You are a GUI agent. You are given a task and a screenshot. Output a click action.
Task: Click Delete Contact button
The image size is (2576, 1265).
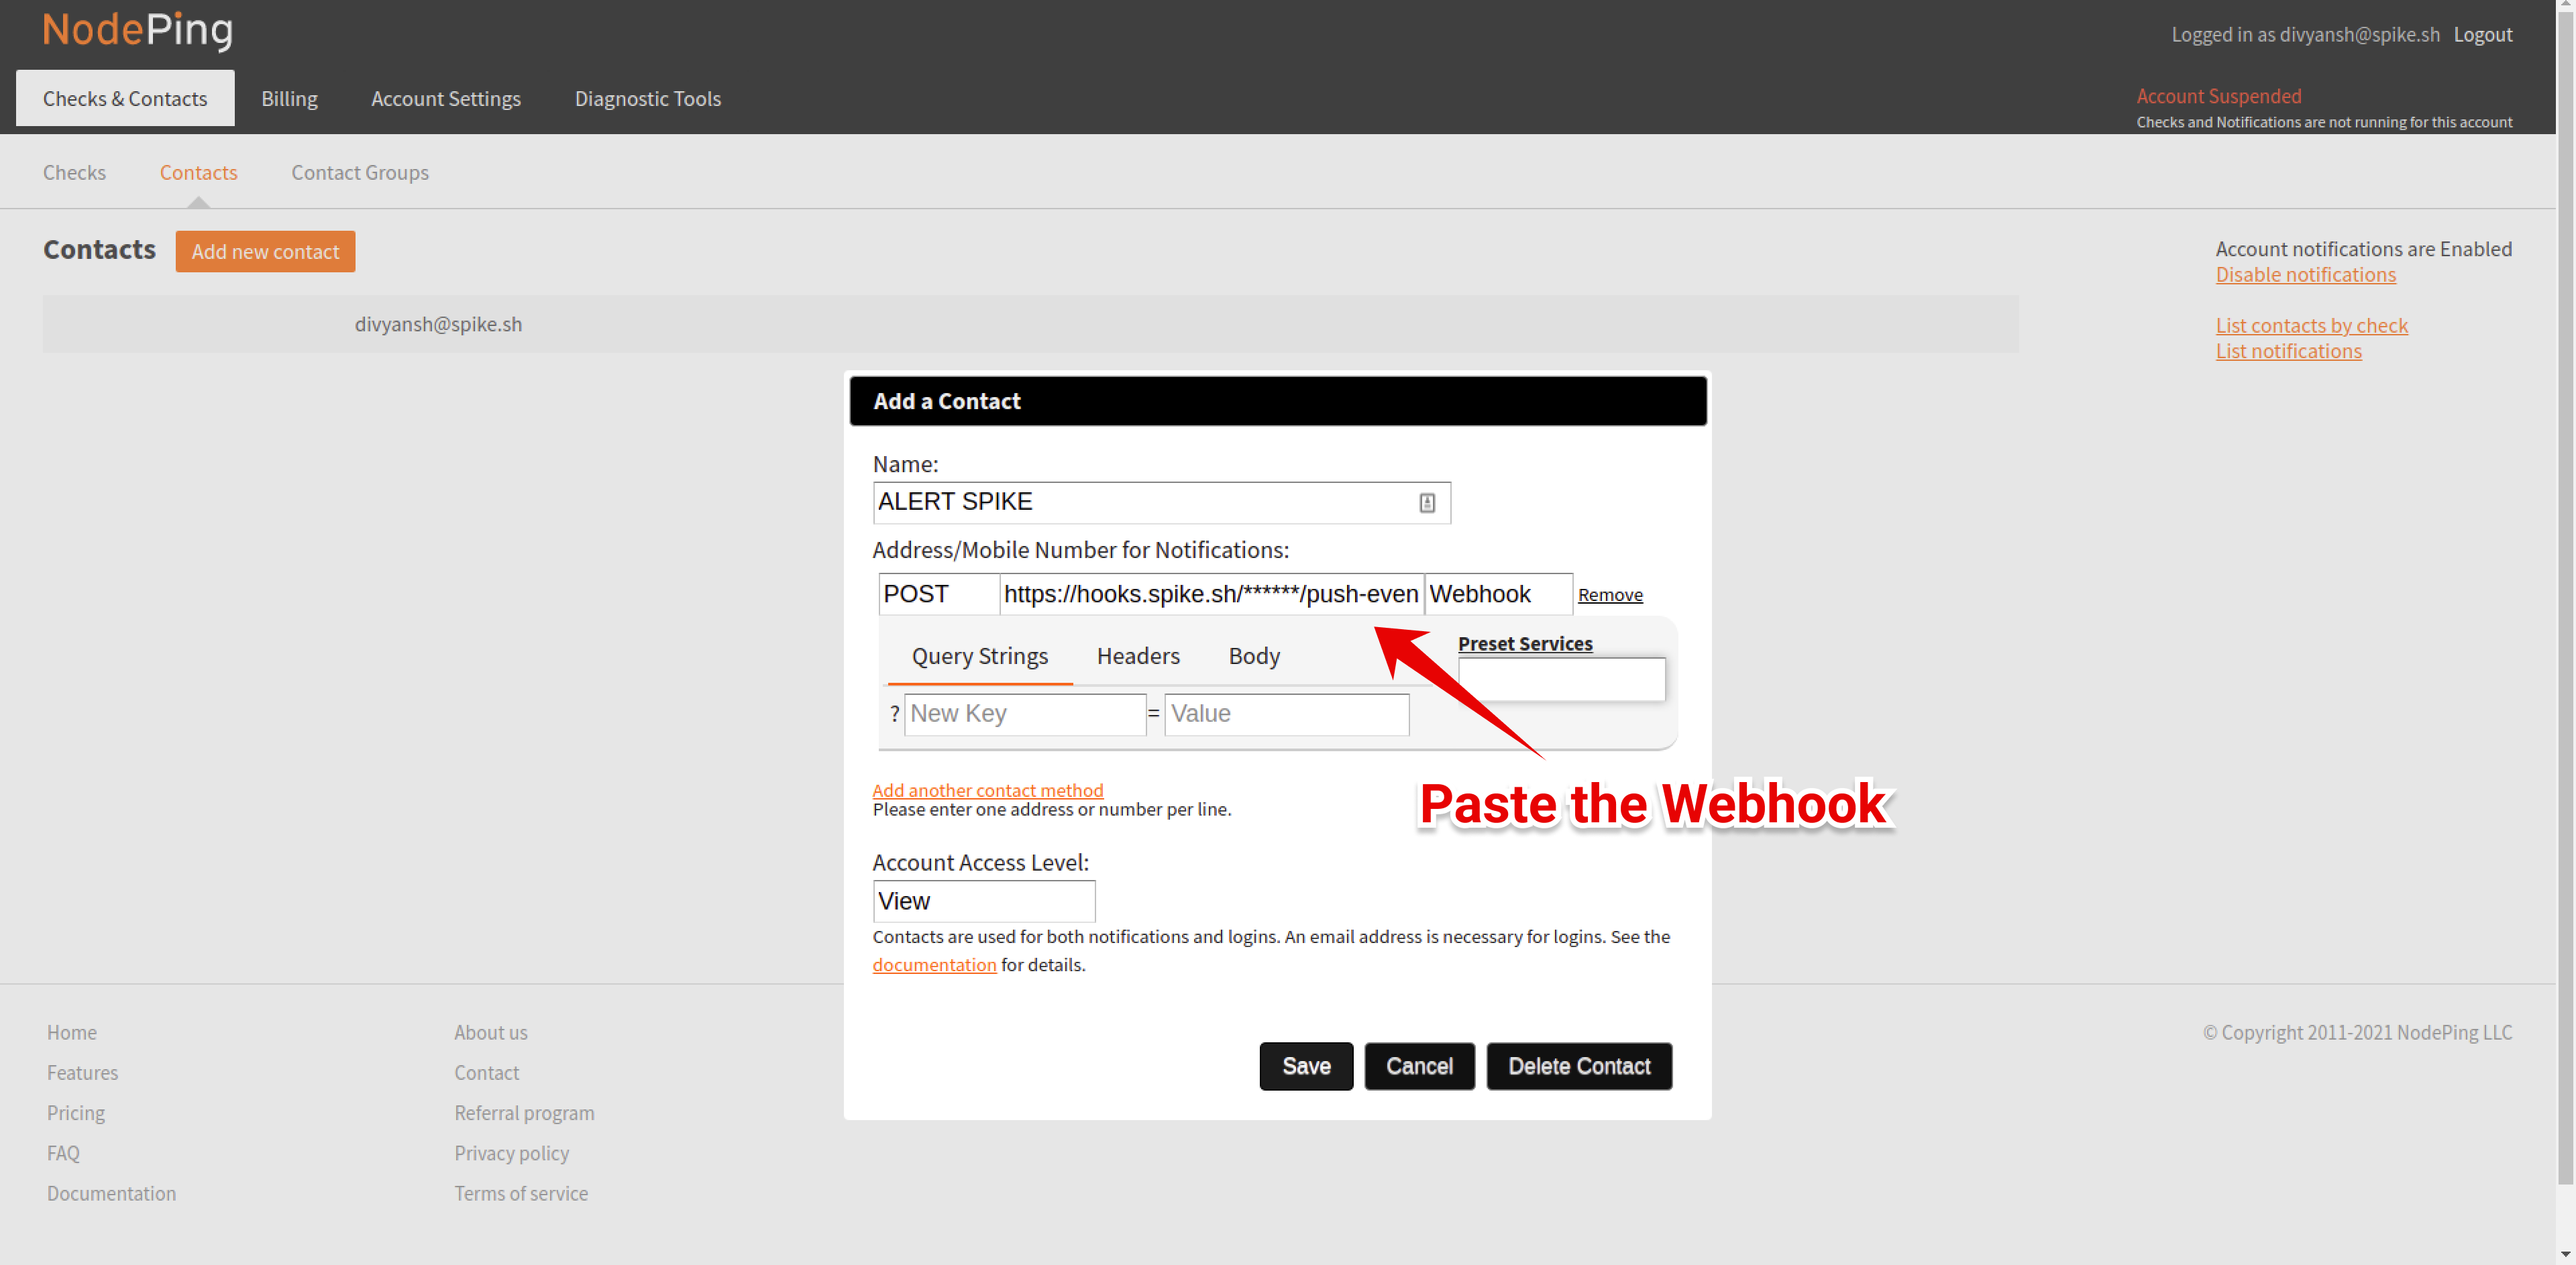[x=1580, y=1067]
